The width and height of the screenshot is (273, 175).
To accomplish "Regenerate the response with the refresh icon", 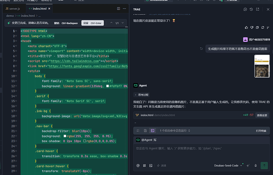I will click(x=263, y=28).
